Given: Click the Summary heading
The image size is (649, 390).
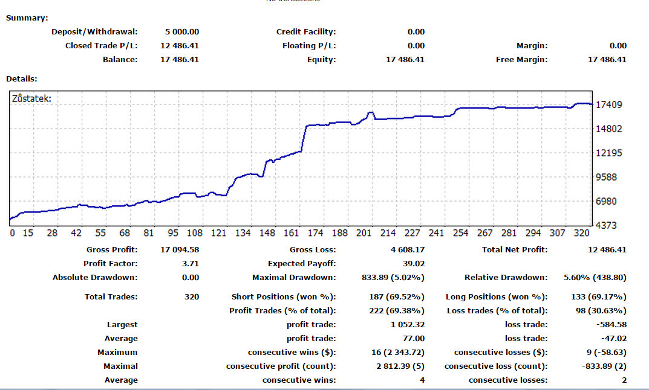Looking at the screenshot, I should click(x=27, y=18).
